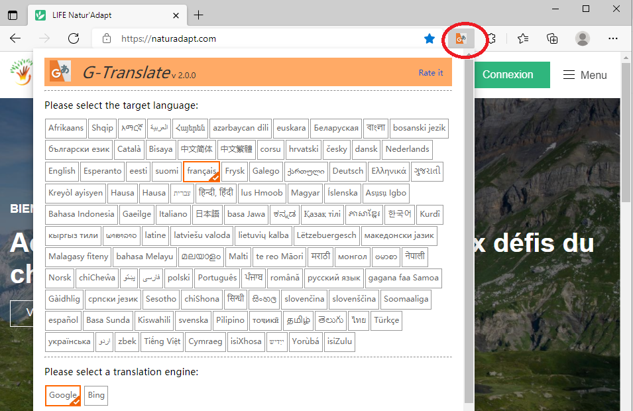
Task: Select español as target language
Action: 63,321
